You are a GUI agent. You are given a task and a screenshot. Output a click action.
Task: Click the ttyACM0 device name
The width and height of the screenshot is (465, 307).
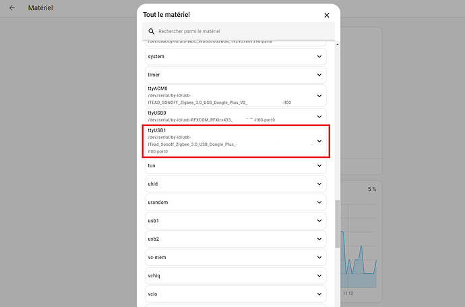[x=158, y=88]
